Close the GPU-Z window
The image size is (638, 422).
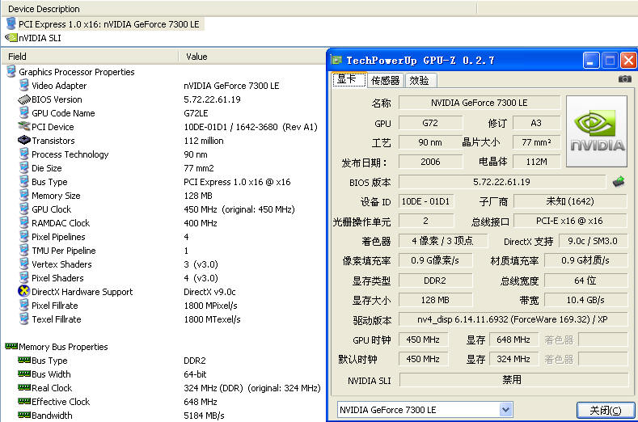tap(628, 61)
